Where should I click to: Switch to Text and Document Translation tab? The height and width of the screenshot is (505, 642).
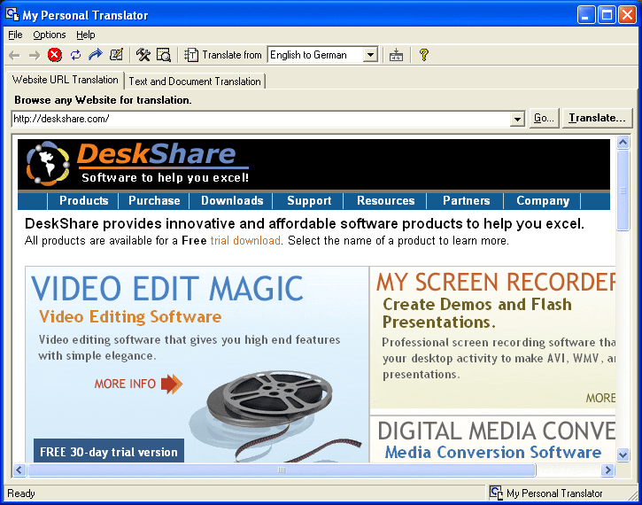195,82
